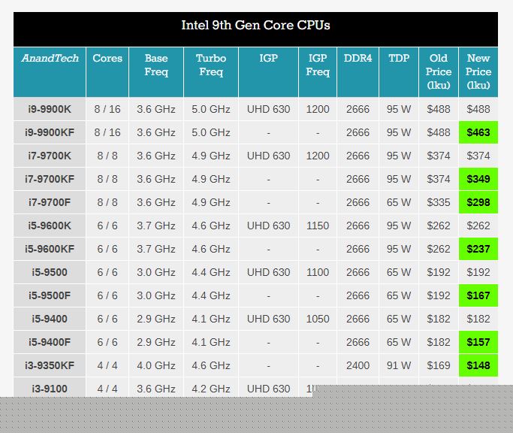Click the i5-9400F row label

pyautogui.click(x=50, y=342)
